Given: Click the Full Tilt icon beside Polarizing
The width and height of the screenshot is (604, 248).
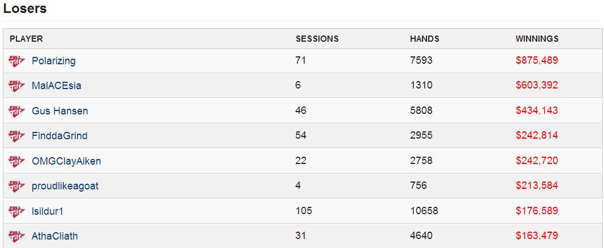Looking at the screenshot, I should tap(16, 61).
